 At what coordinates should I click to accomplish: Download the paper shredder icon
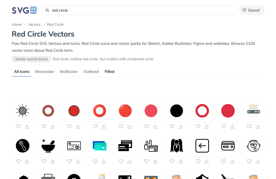[258, 126]
